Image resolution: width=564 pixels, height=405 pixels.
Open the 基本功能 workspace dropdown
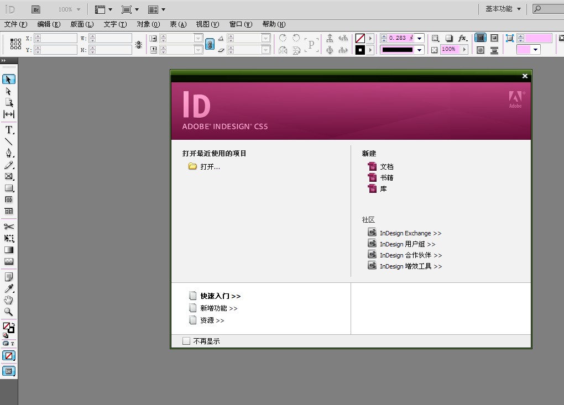(503, 9)
